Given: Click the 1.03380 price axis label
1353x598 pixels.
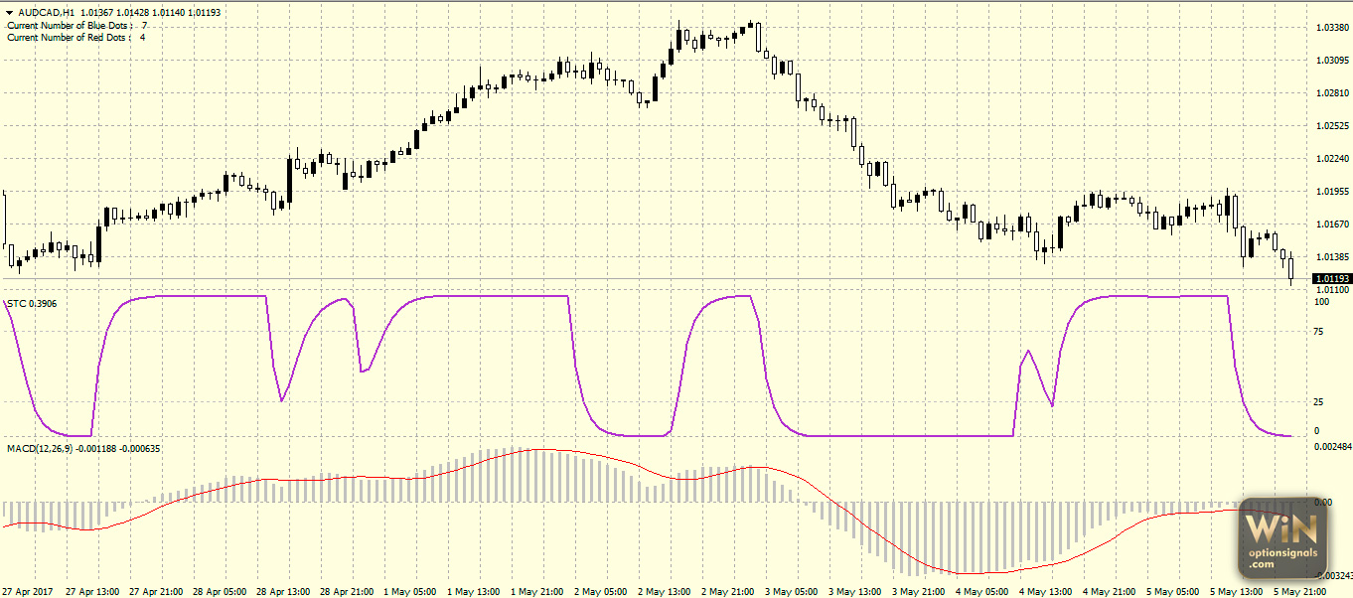Looking at the screenshot, I should point(1330,28).
